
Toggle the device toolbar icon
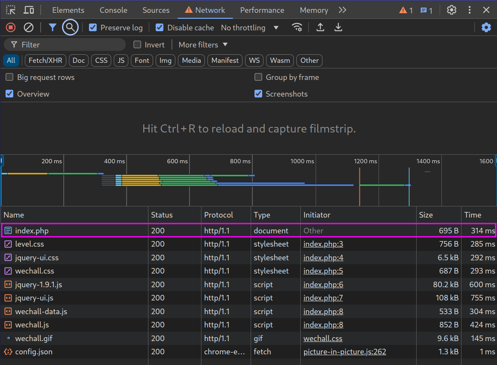click(x=29, y=10)
